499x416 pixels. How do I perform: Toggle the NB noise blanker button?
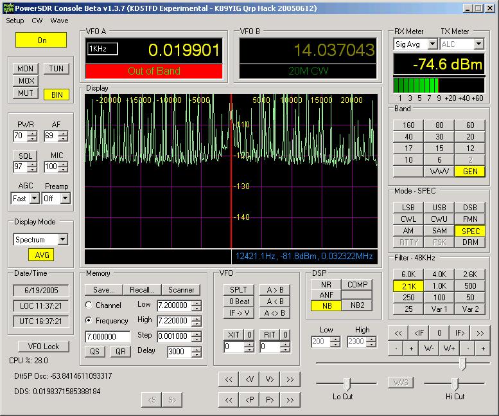tap(326, 306)
